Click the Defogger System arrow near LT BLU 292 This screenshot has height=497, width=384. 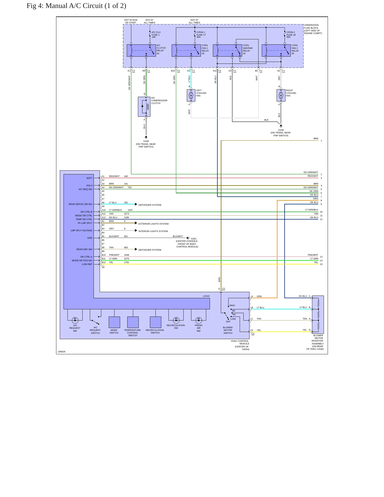click(x=136, y=204)
